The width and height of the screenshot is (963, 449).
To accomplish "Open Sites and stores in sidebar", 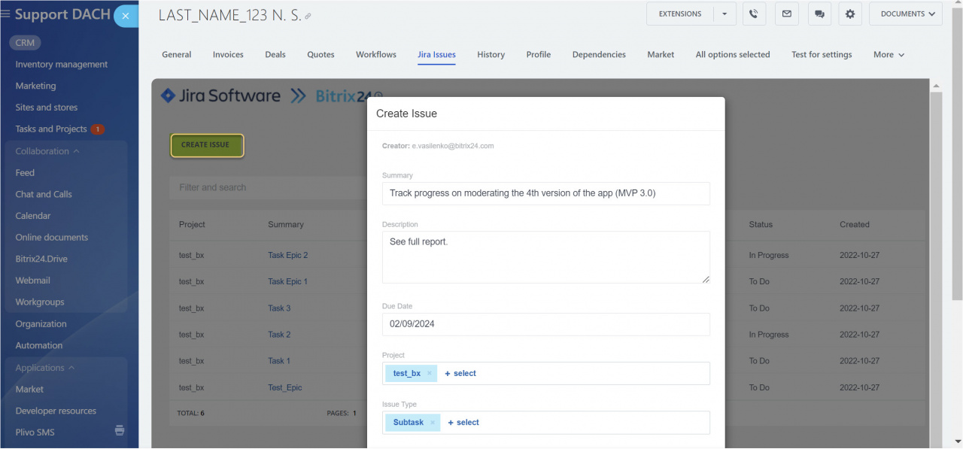I will (x=47, y=108).
